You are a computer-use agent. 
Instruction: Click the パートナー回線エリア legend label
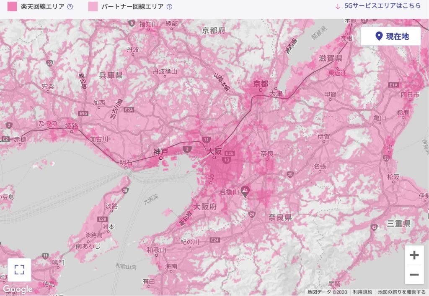[132, 7]
